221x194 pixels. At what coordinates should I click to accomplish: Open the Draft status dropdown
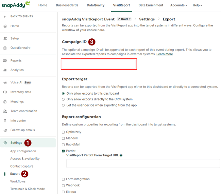coord(124,19)
